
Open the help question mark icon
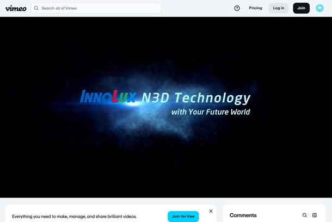click(237, 8)
